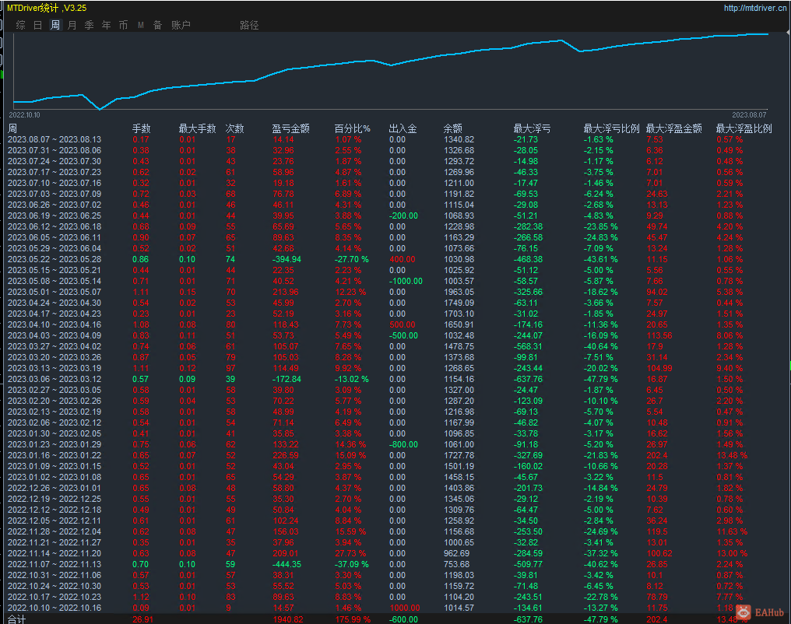Switch to the 季 (quarterly) tab
The height and width of the screenshot is (624, 791).
[90, 25]
